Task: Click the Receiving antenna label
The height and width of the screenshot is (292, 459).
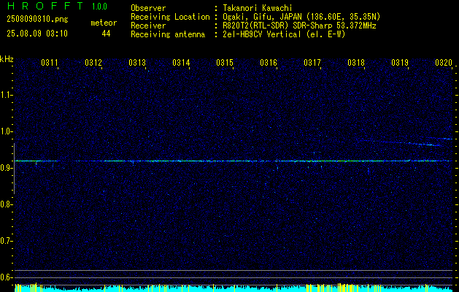Action: [168, 34]
